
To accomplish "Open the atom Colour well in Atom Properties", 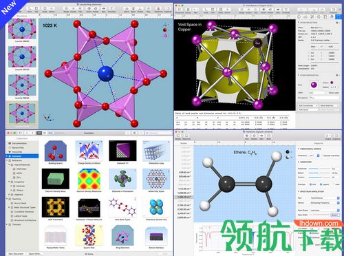I will (x=332, y=83).
